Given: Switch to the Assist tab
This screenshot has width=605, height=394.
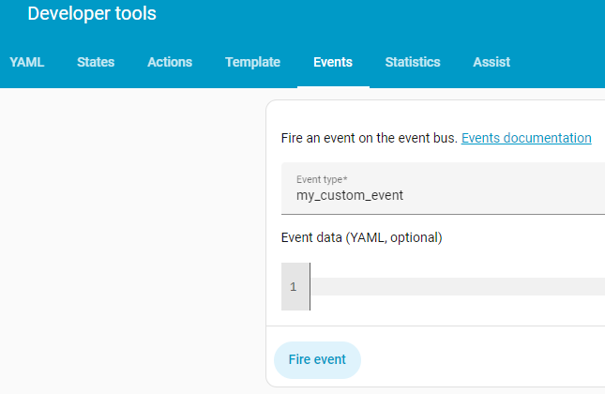Looking at the screenshot, I should tap(492, 62).
